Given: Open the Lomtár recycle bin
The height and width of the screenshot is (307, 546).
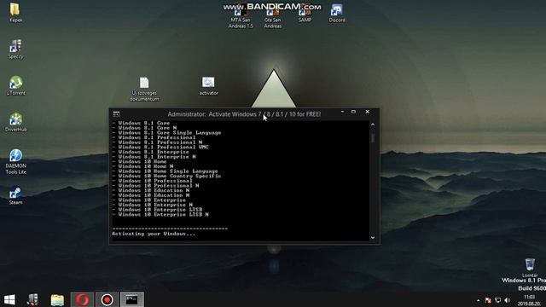Looking at the screenshot, I should (x=530, y=267).
